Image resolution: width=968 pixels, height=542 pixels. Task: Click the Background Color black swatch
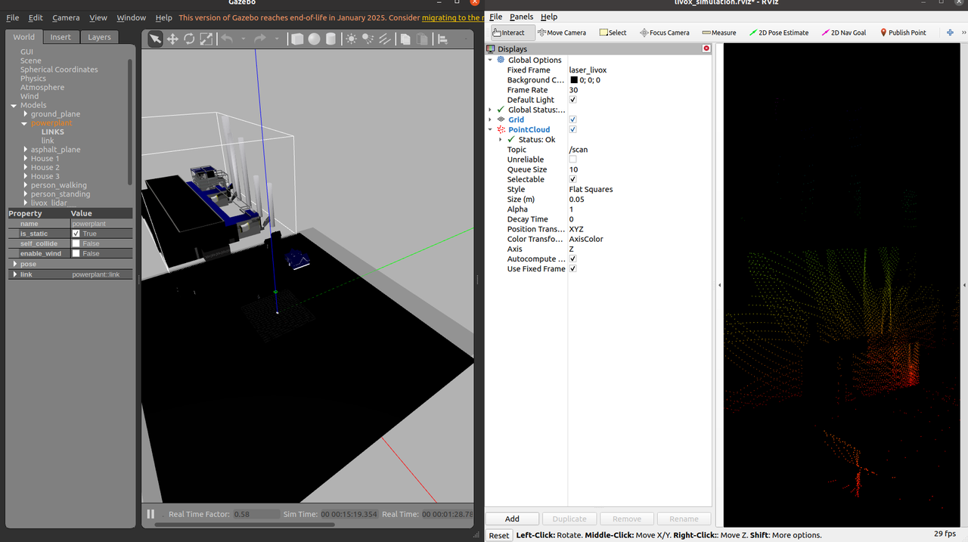click(574, 80)
